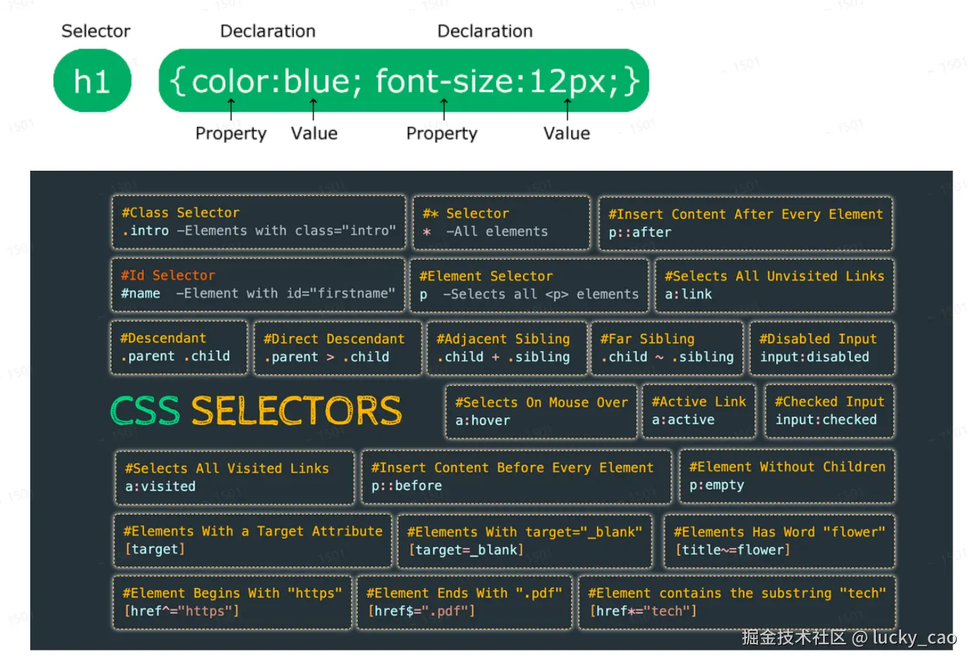The width and height of the screenshot is (975, 666).
Task: Click the '[title~=flower]' code text
Action: point(732,550)
